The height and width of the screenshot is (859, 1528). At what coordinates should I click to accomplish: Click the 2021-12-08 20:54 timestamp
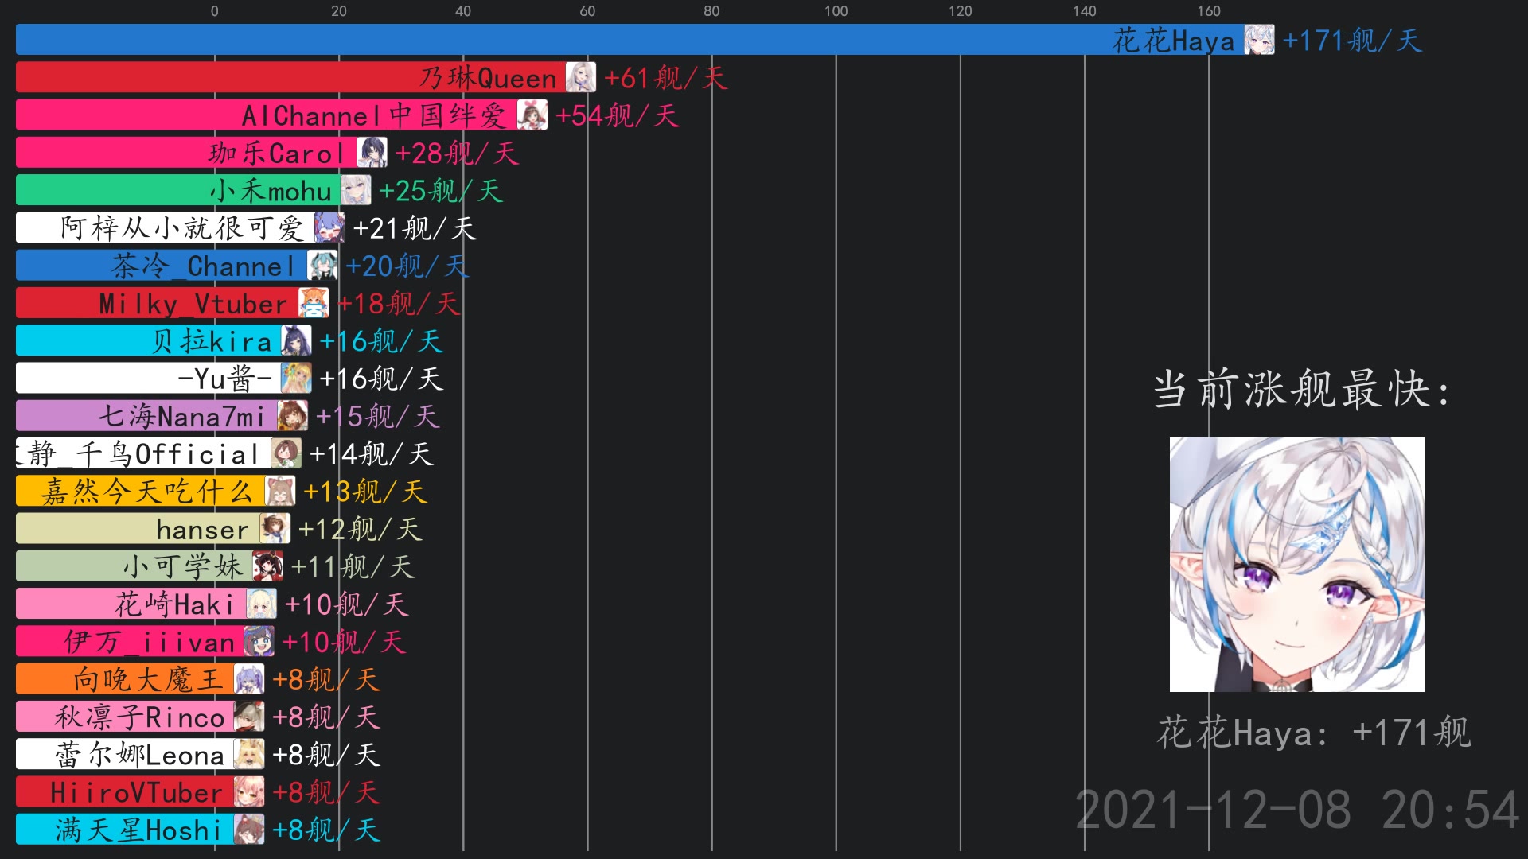click(1297, 810)
